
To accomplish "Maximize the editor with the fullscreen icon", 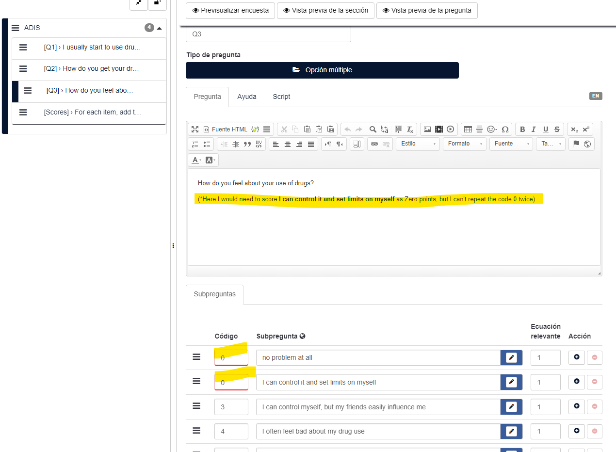I will click(195, 129).
